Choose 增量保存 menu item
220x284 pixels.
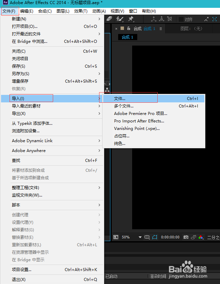point(52,81)
